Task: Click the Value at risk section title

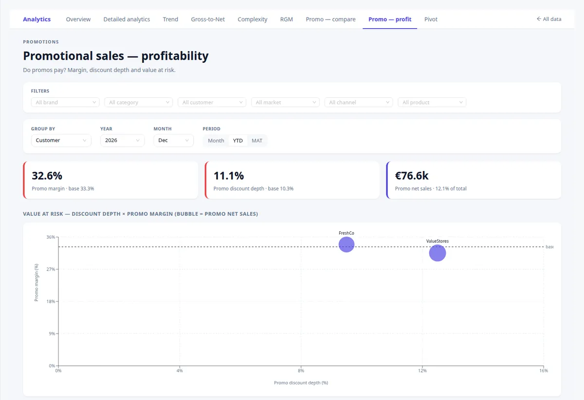Action: coord(141,214)
